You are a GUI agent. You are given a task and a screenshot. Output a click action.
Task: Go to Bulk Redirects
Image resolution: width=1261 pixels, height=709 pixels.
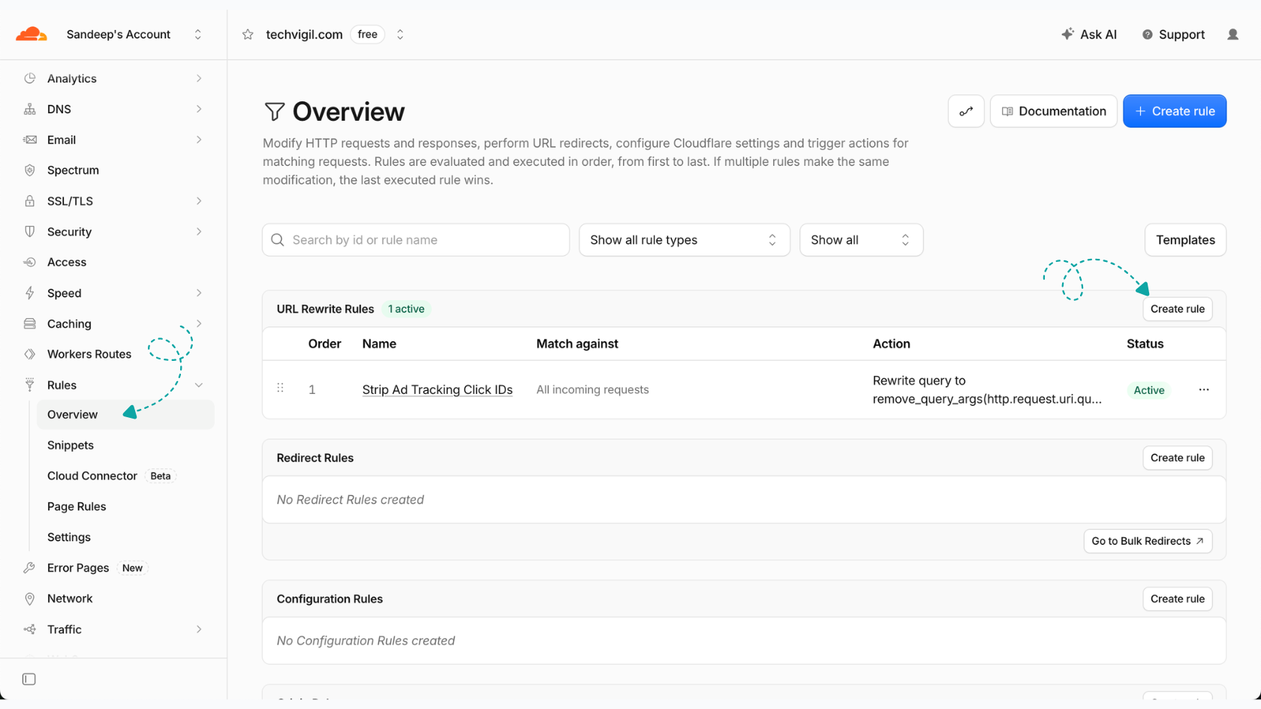[1148, 541]
